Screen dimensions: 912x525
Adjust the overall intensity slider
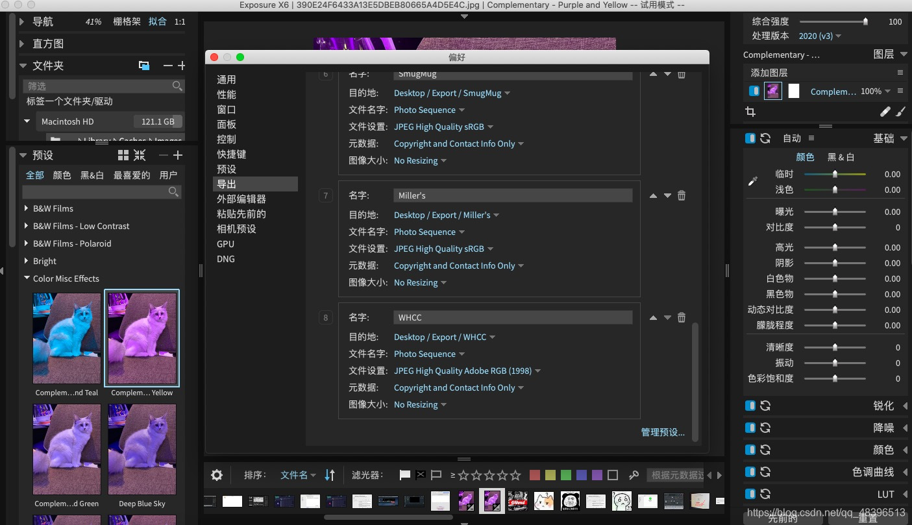(x=833, y=21)
